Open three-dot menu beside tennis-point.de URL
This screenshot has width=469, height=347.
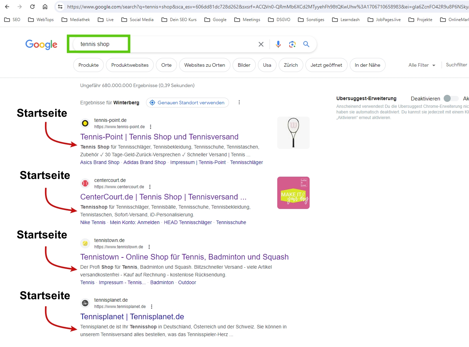[x=151, y=127]
